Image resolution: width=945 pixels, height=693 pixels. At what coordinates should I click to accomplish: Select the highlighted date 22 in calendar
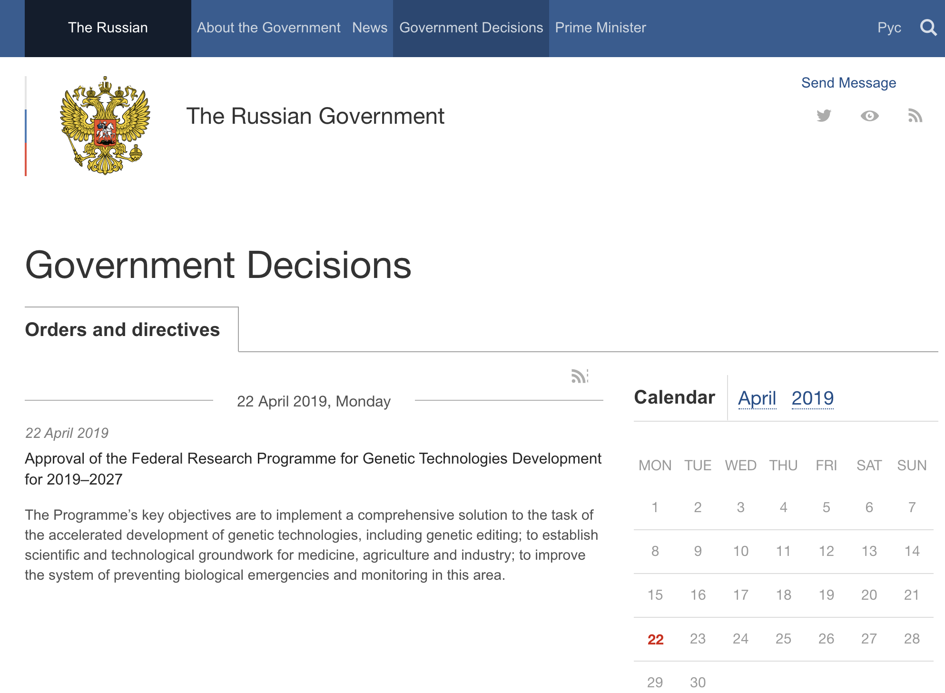coord(655,639)
